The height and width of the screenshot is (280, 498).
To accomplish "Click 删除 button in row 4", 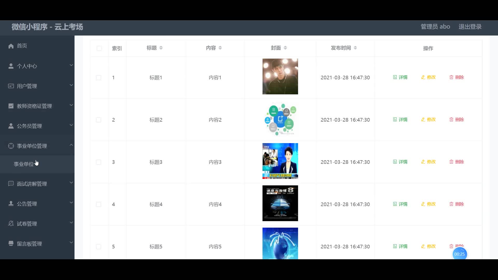I will coord(457,204).
